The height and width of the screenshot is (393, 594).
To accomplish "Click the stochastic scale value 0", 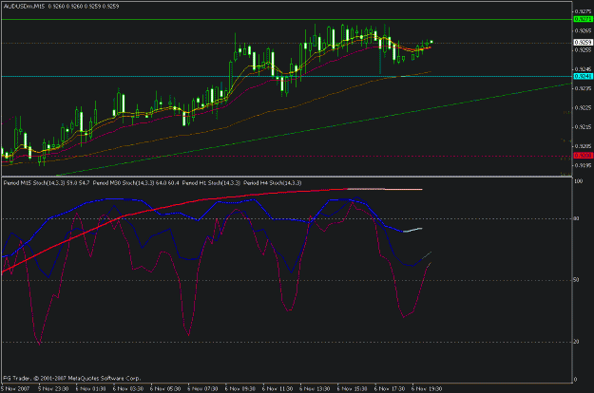I will 576,380.
